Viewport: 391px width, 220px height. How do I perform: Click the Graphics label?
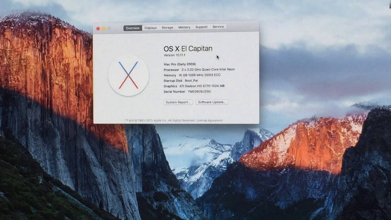(170, 86)
